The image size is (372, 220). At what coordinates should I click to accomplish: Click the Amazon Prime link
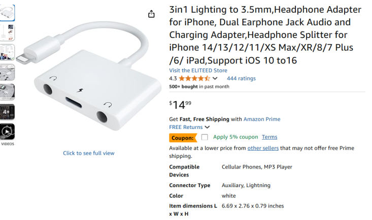[262, 119]
